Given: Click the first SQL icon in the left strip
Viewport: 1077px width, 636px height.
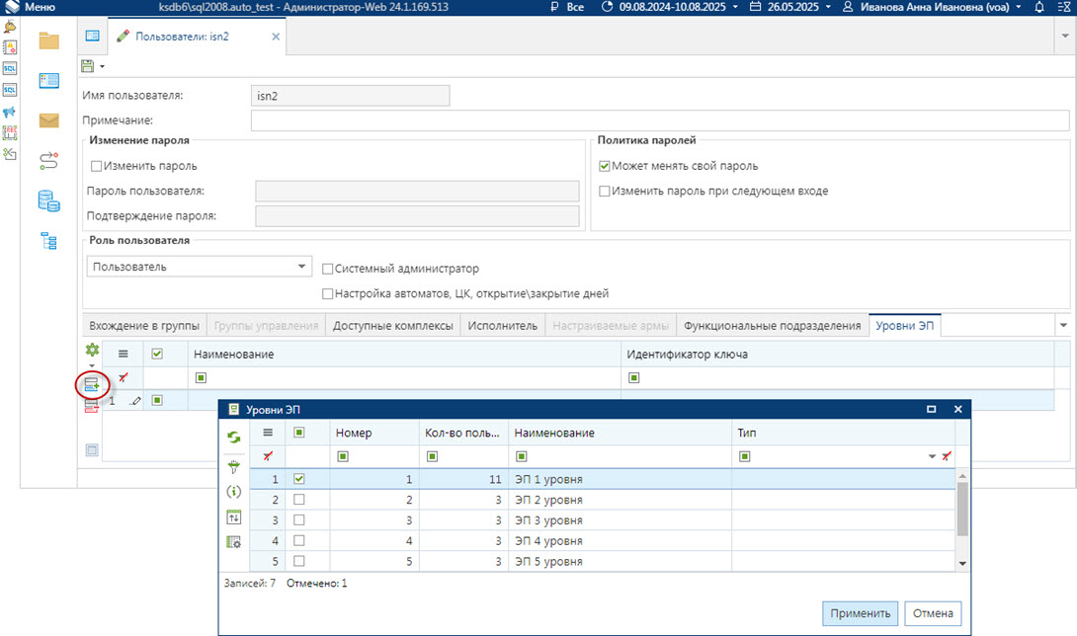Looking at the screenshot, I should point(10,69).
